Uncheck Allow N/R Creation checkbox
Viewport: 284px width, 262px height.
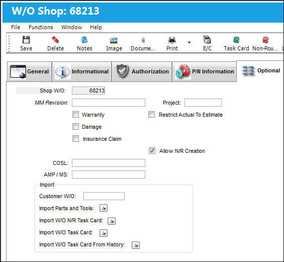coord(152,150)
